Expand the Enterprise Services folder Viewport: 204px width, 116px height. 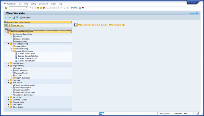point(8,100)
